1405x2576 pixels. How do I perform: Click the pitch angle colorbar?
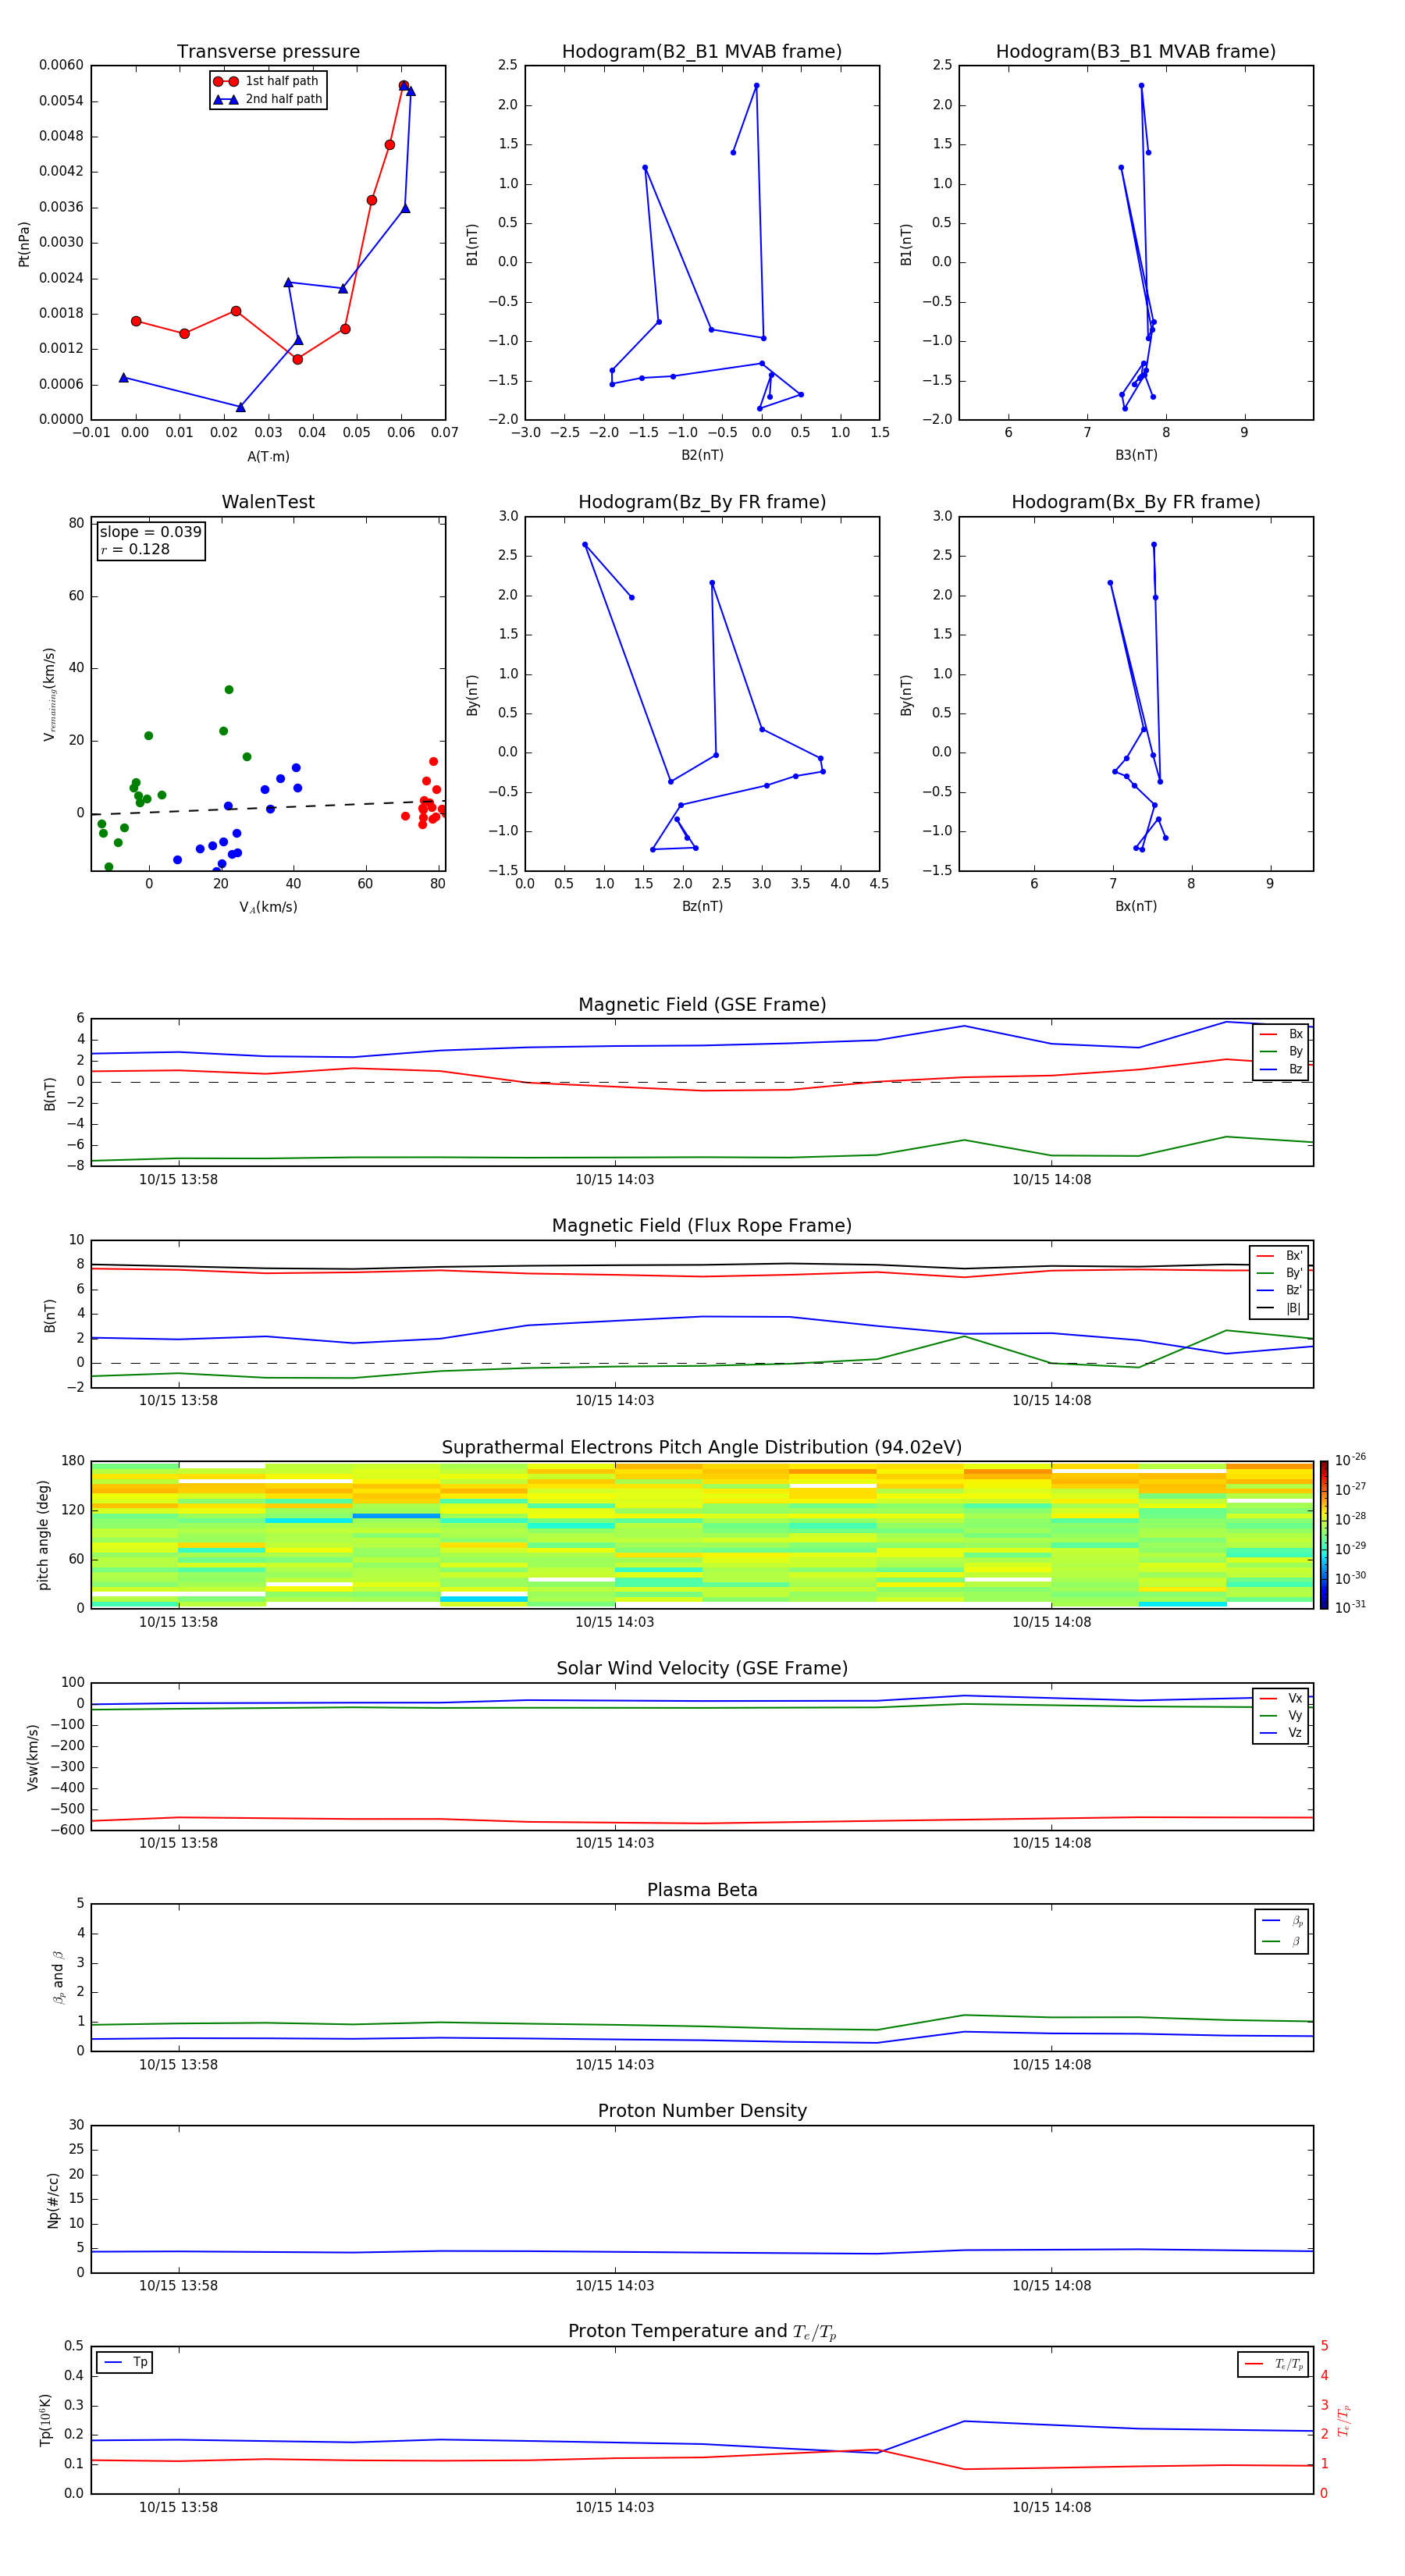(x=1324, y=1535)
